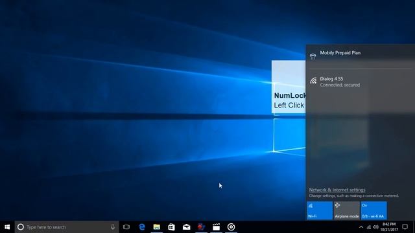Click the network icon in the system tray
This screenshot has height=233, width=415.
click(x=369, y=227)
